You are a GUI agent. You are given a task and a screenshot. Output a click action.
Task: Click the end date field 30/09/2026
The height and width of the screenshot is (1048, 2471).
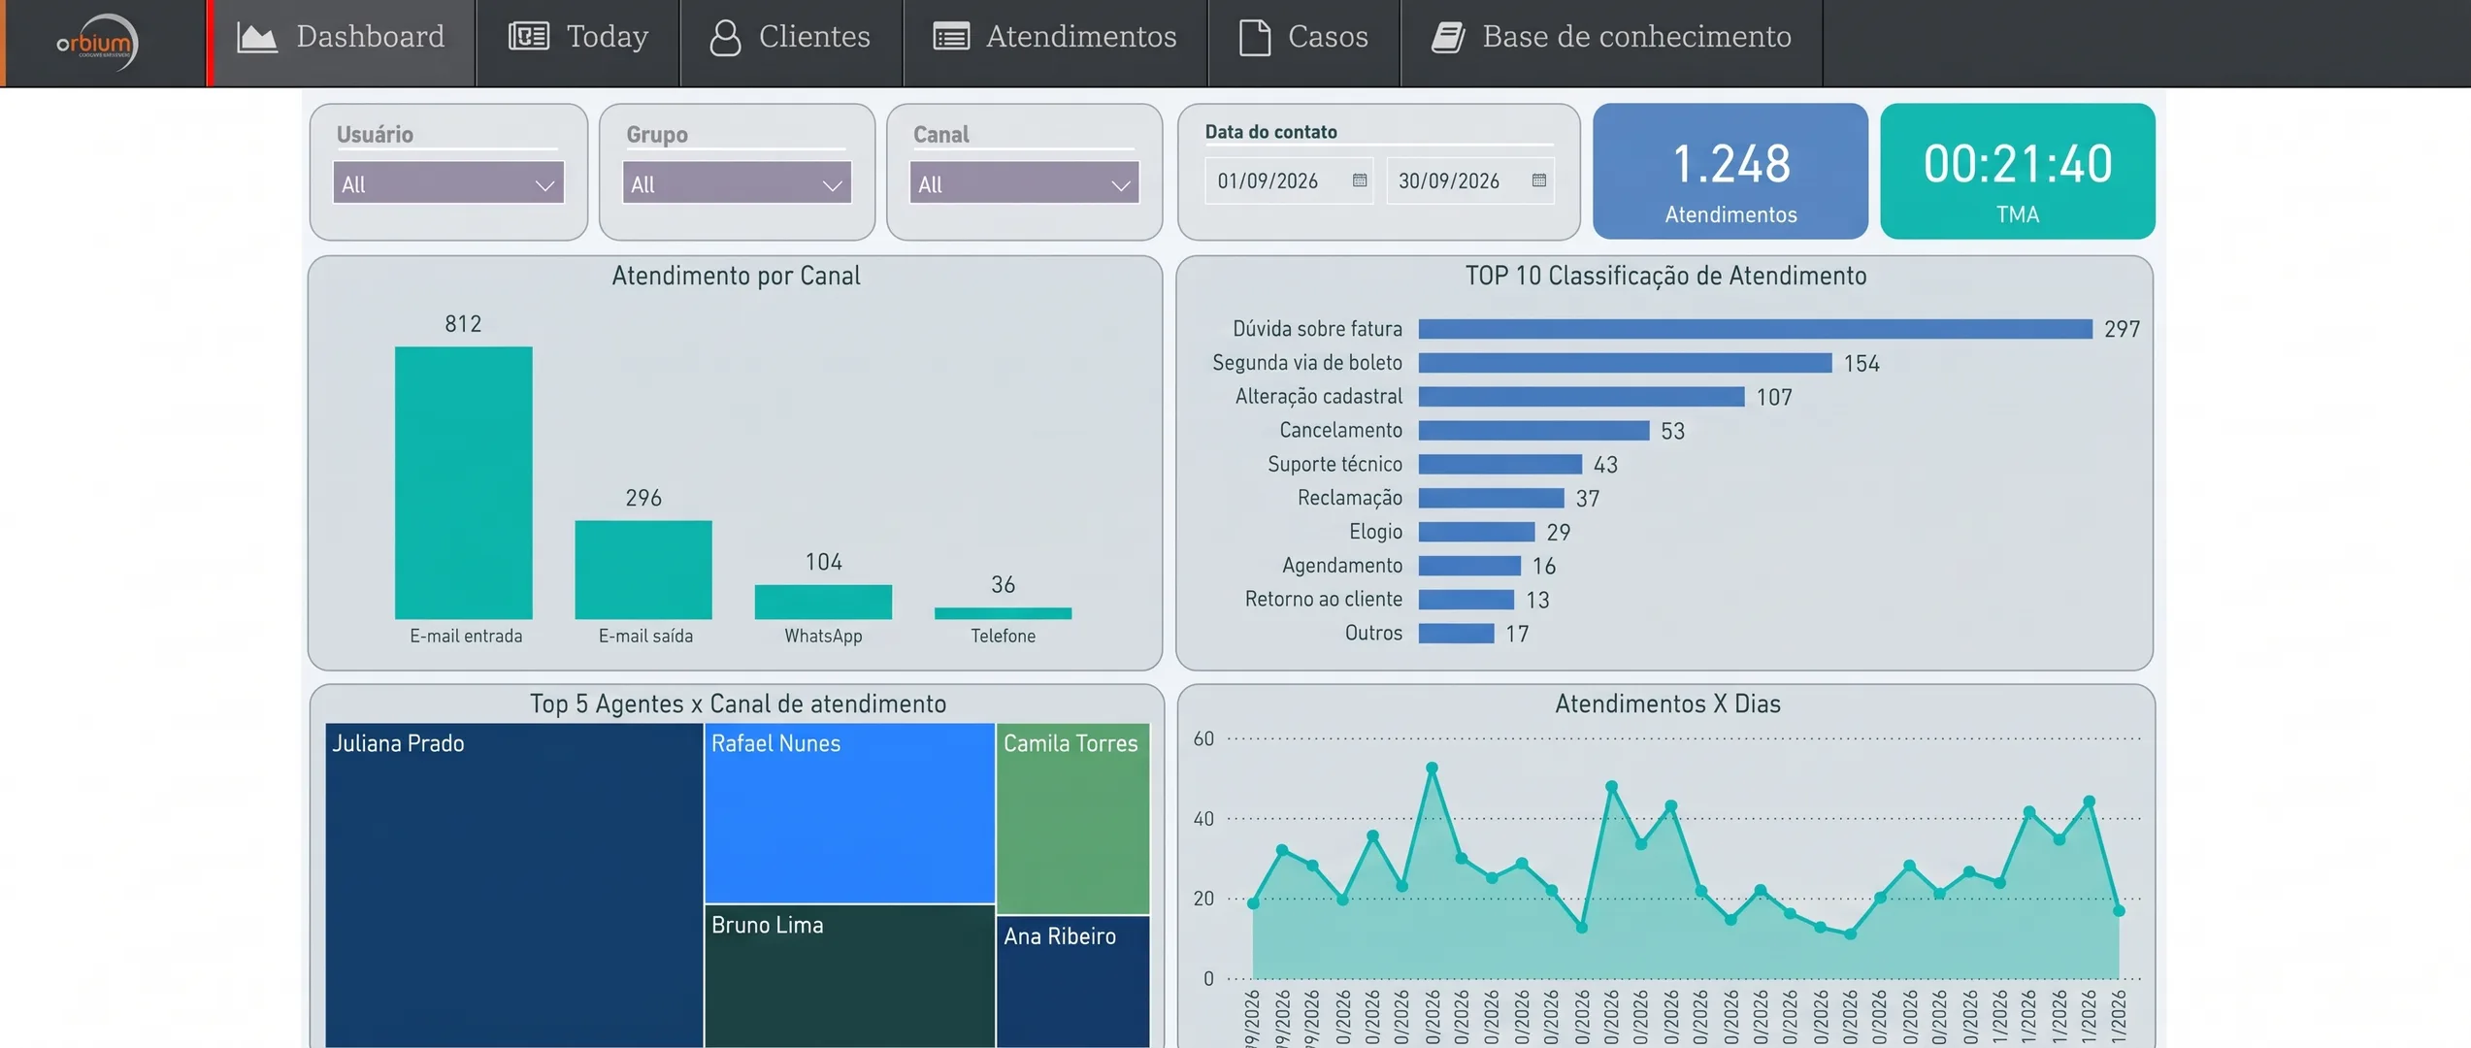(1469, 181)
